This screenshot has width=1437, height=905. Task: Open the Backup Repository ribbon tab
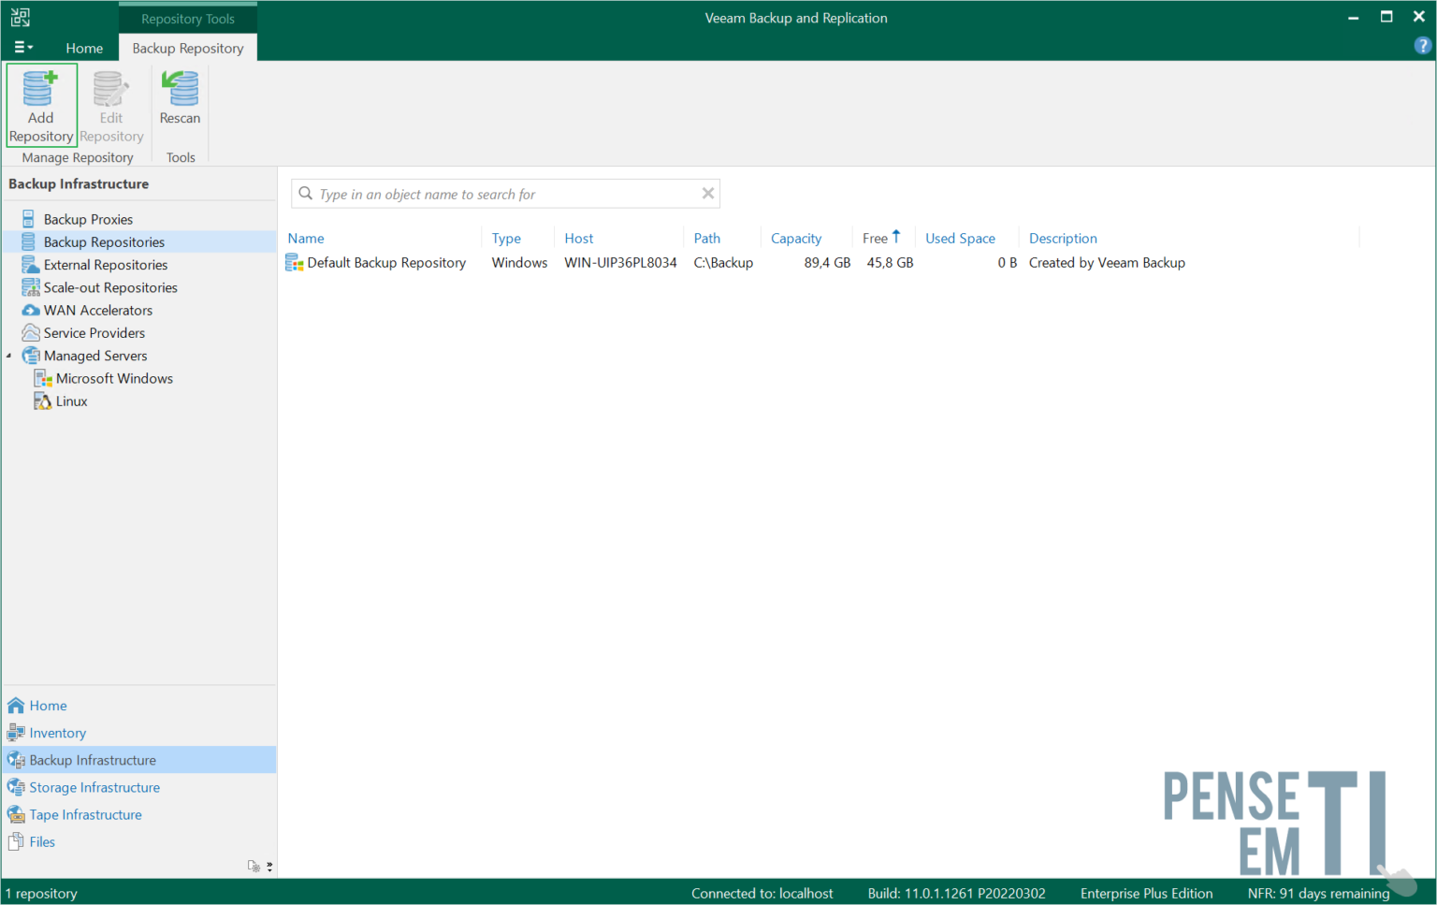[187, 47]
